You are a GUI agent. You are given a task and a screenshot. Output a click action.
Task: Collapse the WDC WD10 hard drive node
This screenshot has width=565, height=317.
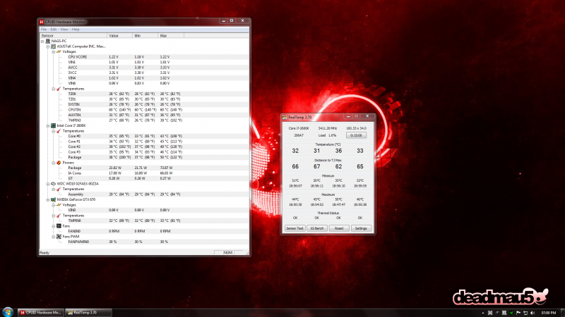[x=48, y=184]
